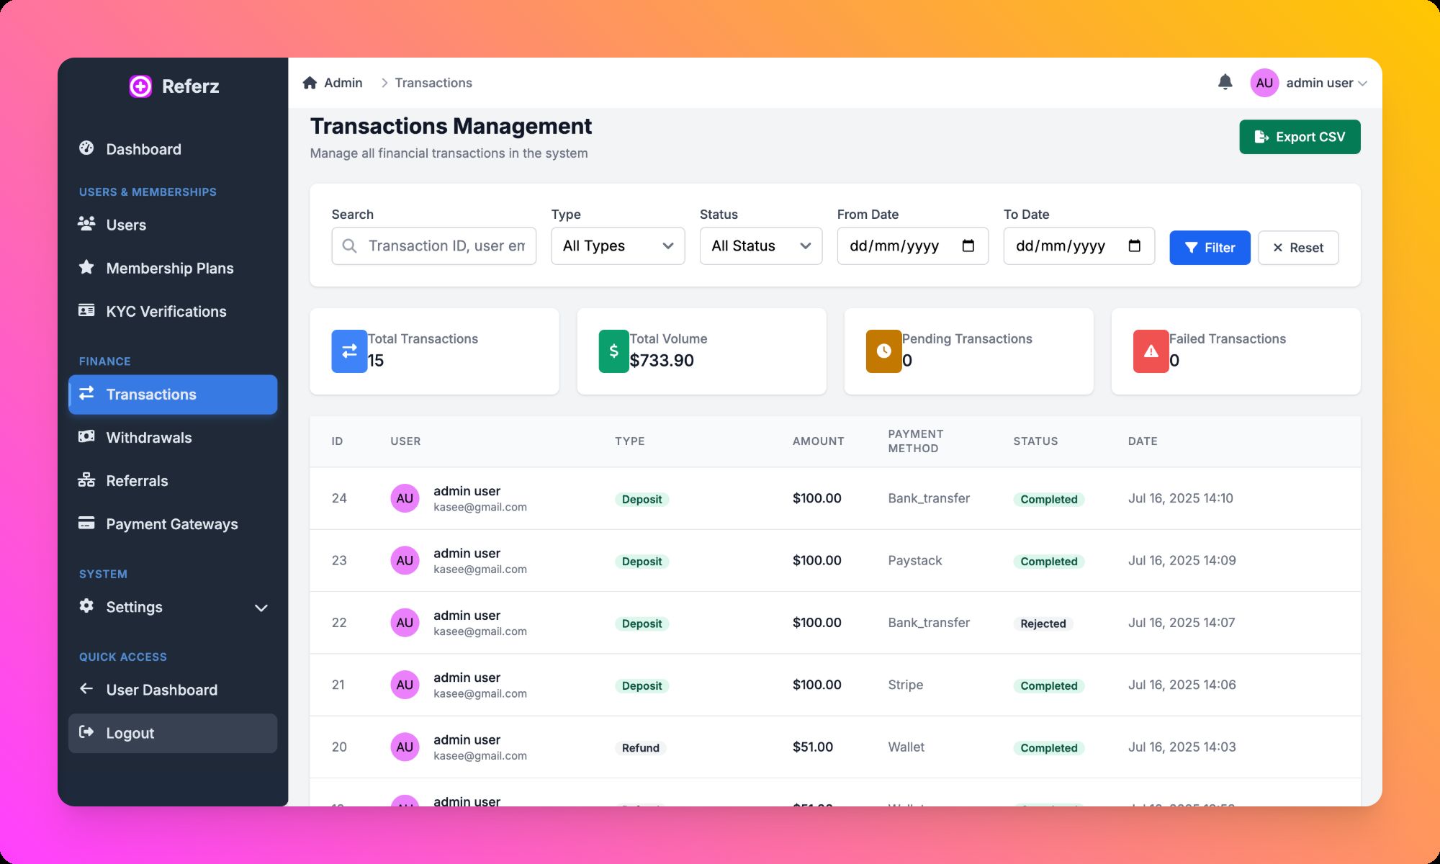The image size is (1440, 864).
Task: Click the red Failed Transactions warning icon
Action: (1151, 351)
